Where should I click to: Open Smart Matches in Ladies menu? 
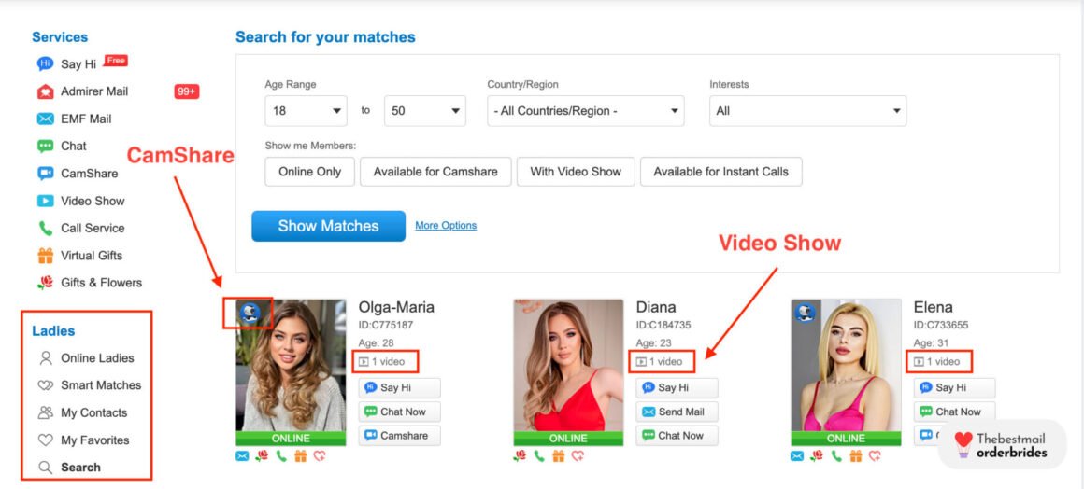tap(101, 385)
